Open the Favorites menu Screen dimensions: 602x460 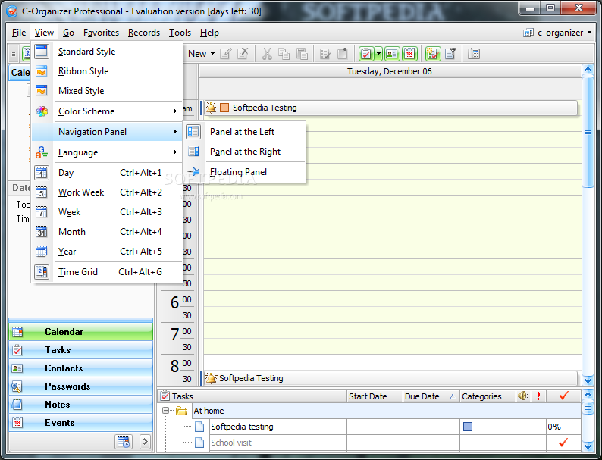coord(102,33)
